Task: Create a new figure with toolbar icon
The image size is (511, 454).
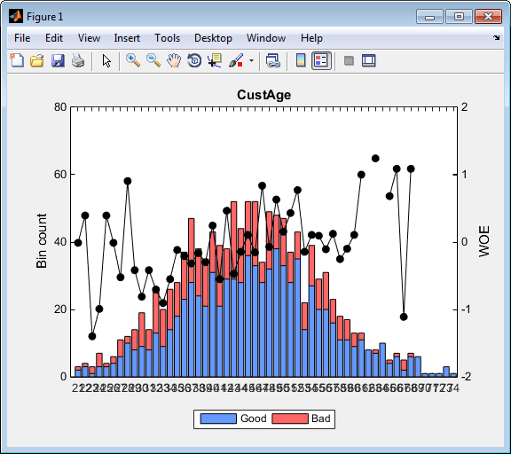Action: [17, 60]
